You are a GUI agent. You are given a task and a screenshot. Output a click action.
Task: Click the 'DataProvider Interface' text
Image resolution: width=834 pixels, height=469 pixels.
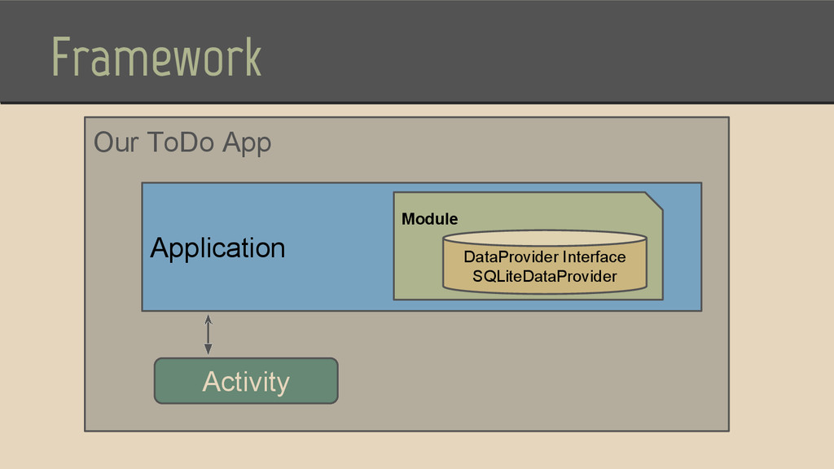click(x=545, y=256)
